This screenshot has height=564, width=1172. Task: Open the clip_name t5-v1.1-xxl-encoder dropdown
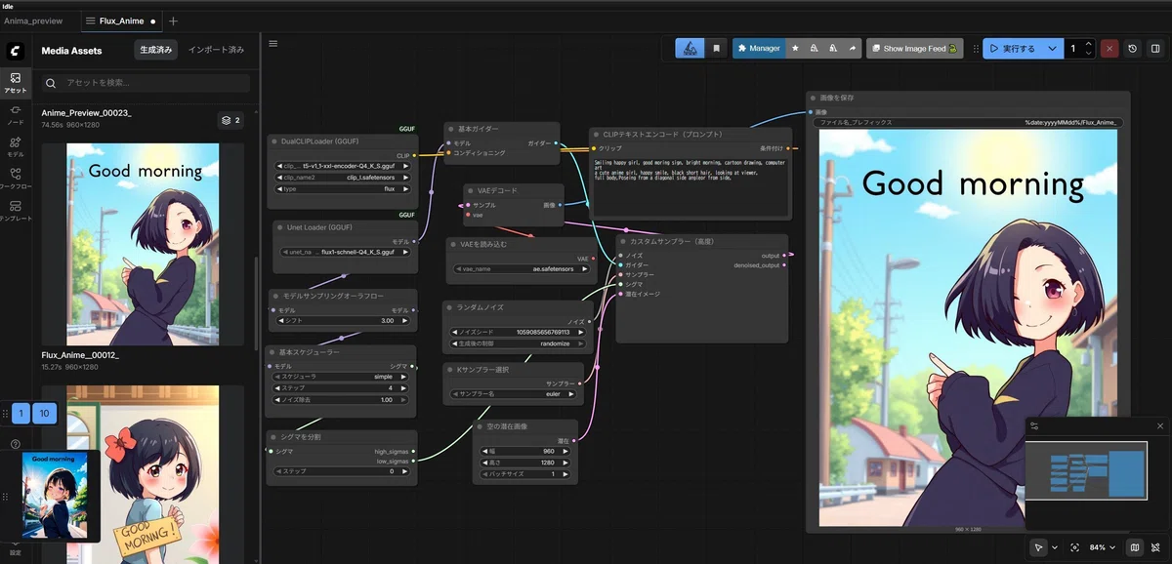[x=344, y=166]
